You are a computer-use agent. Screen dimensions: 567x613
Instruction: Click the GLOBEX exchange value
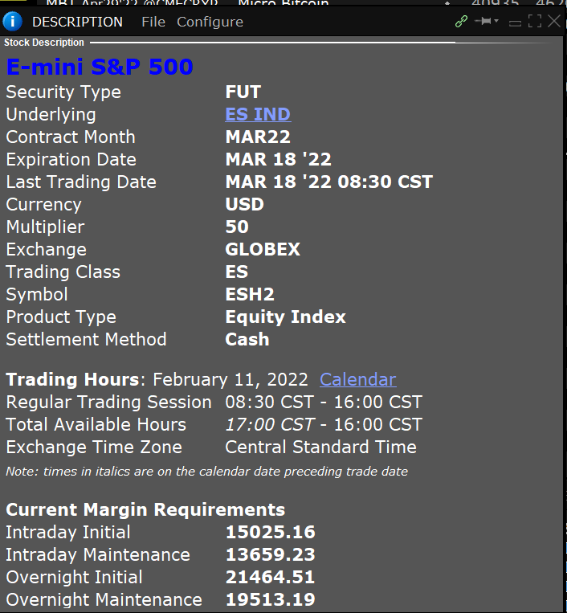click(263, 249)
